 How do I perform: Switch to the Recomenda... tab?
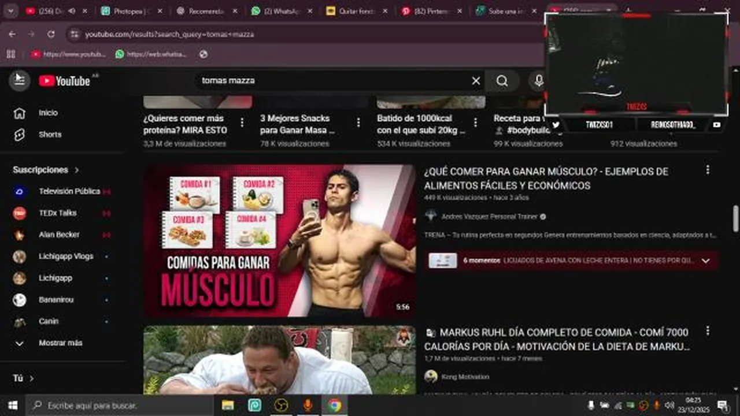tap(206, 11)
